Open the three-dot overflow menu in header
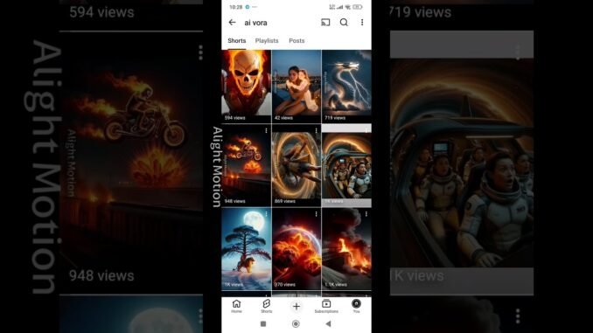The image size is (593, 333). [x=362, y=23]
